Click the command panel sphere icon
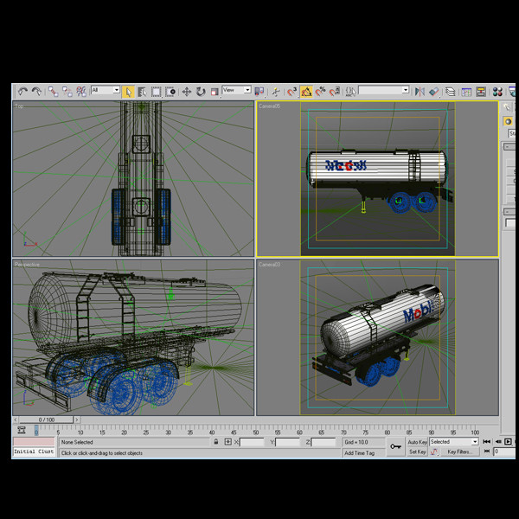Screen dimensions: 519x519 tap(508, 121)
